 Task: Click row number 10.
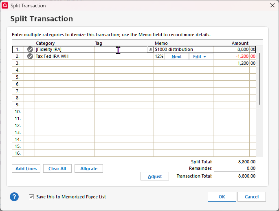pos(18,112)
